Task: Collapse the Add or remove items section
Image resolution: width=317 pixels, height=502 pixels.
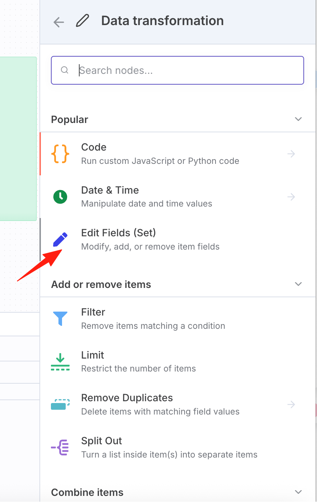Action: tap(298, 284)
